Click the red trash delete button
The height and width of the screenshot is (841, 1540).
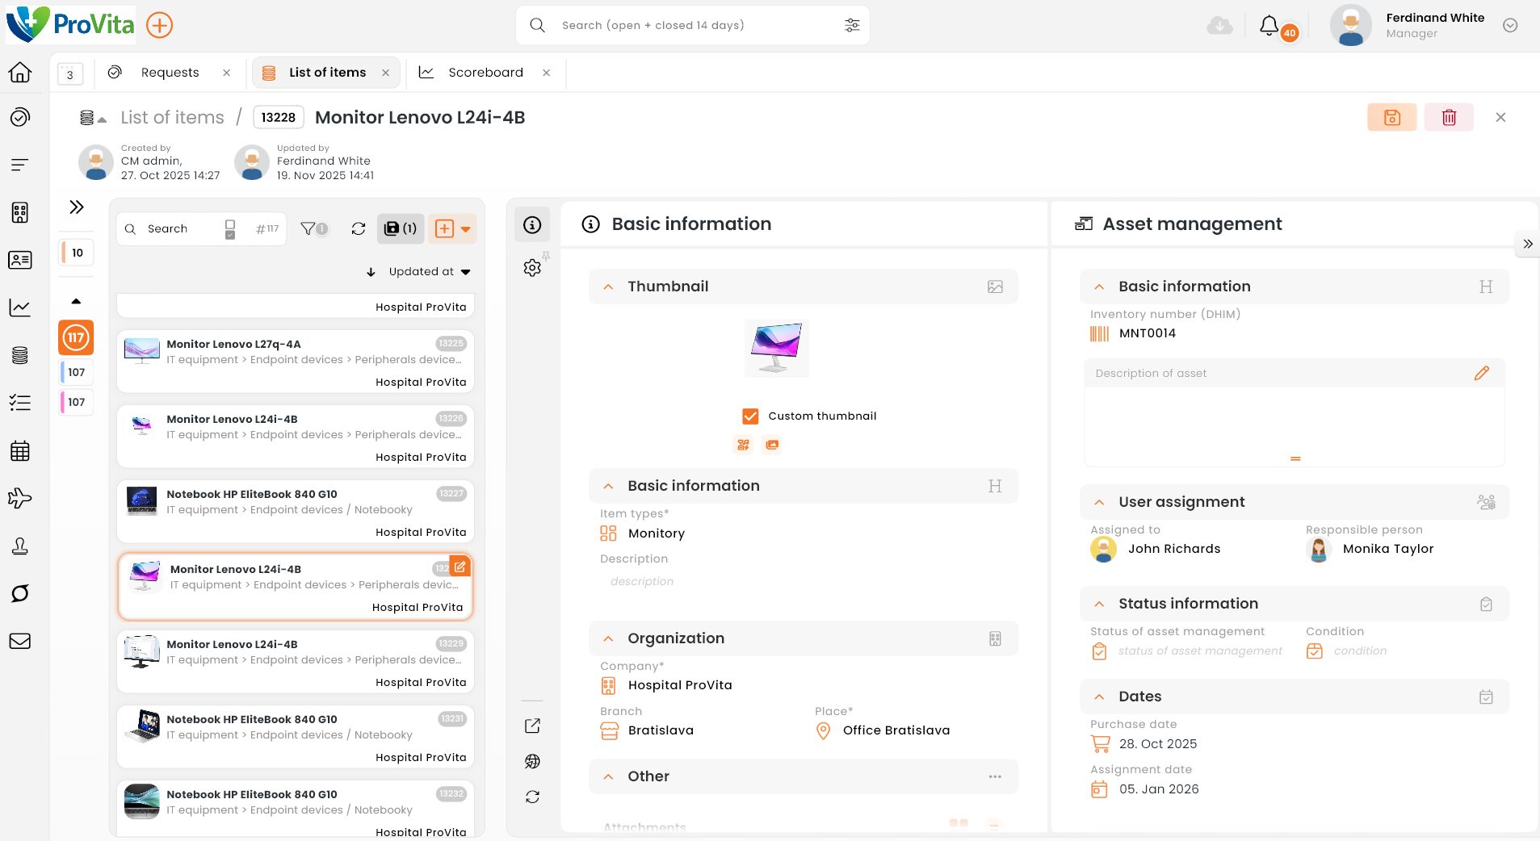[x=1449, y=118]
